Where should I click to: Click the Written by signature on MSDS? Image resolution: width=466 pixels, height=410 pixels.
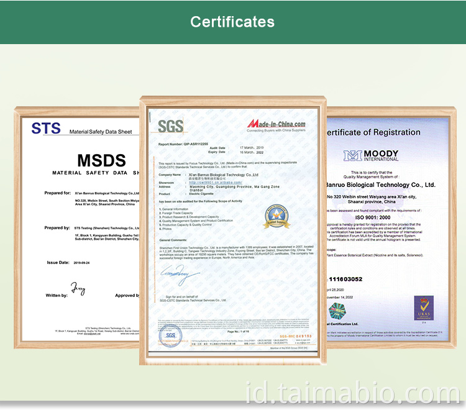pos(77,291)
